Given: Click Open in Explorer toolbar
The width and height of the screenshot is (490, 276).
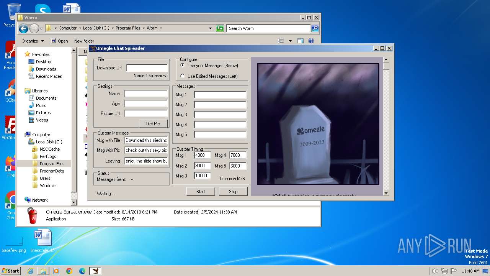Looking at the screenshot, I should click(59, 41).
